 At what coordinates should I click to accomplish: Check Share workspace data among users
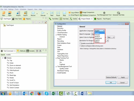click(80, 46)
